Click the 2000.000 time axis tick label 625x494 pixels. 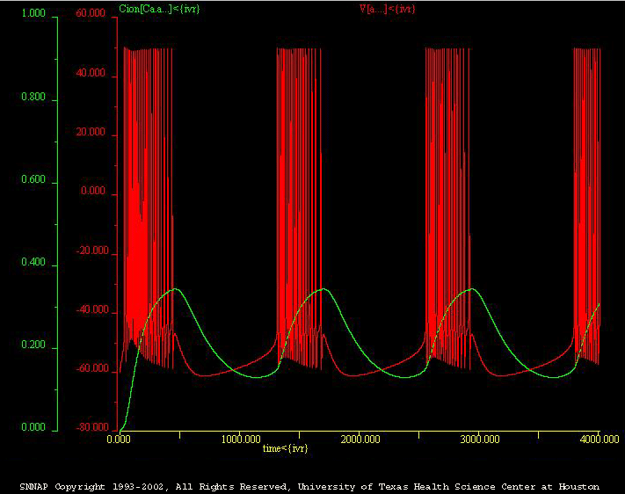[x=359, y=439]
